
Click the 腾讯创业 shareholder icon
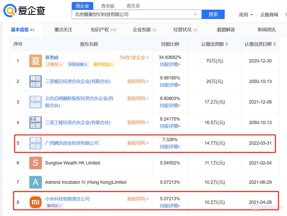click(x=35, y=143)
